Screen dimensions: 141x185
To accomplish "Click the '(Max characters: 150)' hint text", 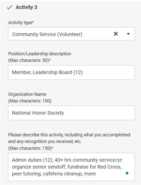I will click(30, 148).
